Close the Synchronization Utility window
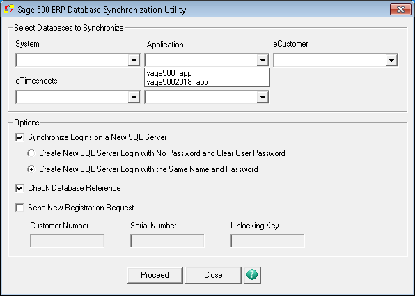The width and height of the screenshot is (415, 296). coord(400,10)
